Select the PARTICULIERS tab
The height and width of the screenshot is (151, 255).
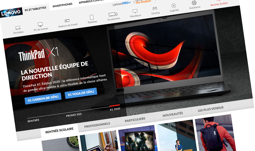(135, 120)
